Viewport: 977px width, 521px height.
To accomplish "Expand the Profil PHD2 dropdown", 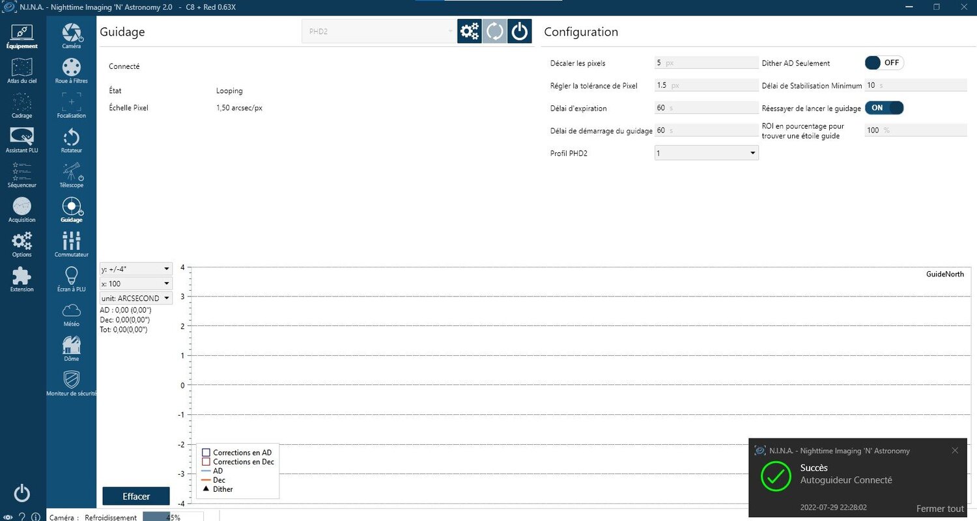I will (707, 153).
